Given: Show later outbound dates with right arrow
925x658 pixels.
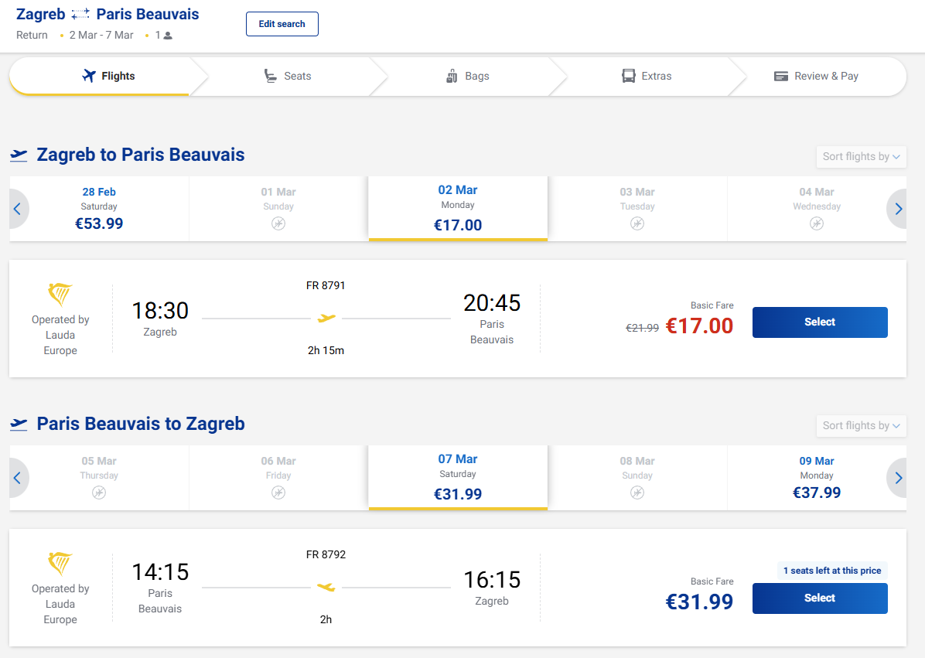Looking at the screenshot, I should point(898,209).
